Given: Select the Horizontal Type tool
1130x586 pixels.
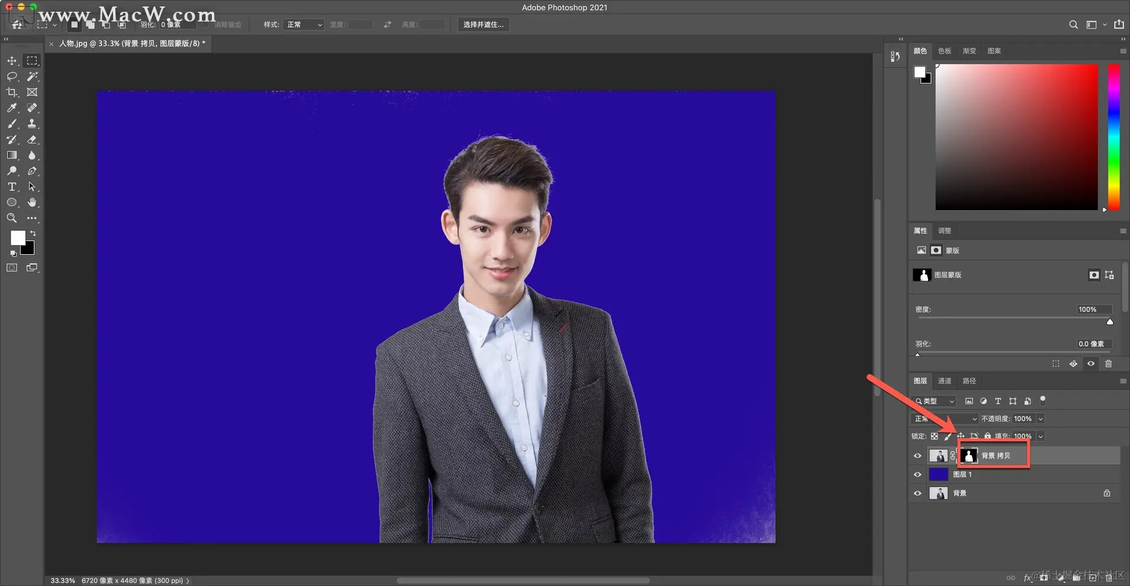Looking at the screenshot, I should [x=12, y=187].
